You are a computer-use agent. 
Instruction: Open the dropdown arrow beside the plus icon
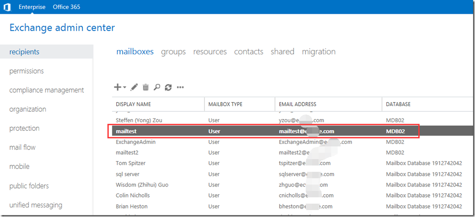[x=124, y=88]
